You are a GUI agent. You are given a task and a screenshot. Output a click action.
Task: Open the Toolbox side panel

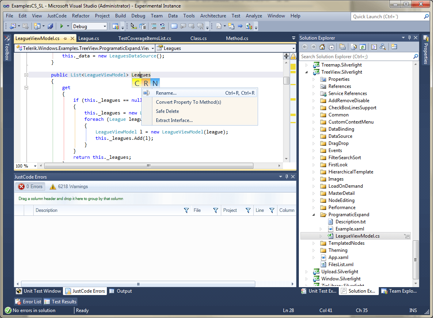pyautogui.click(x=7, y=48)
